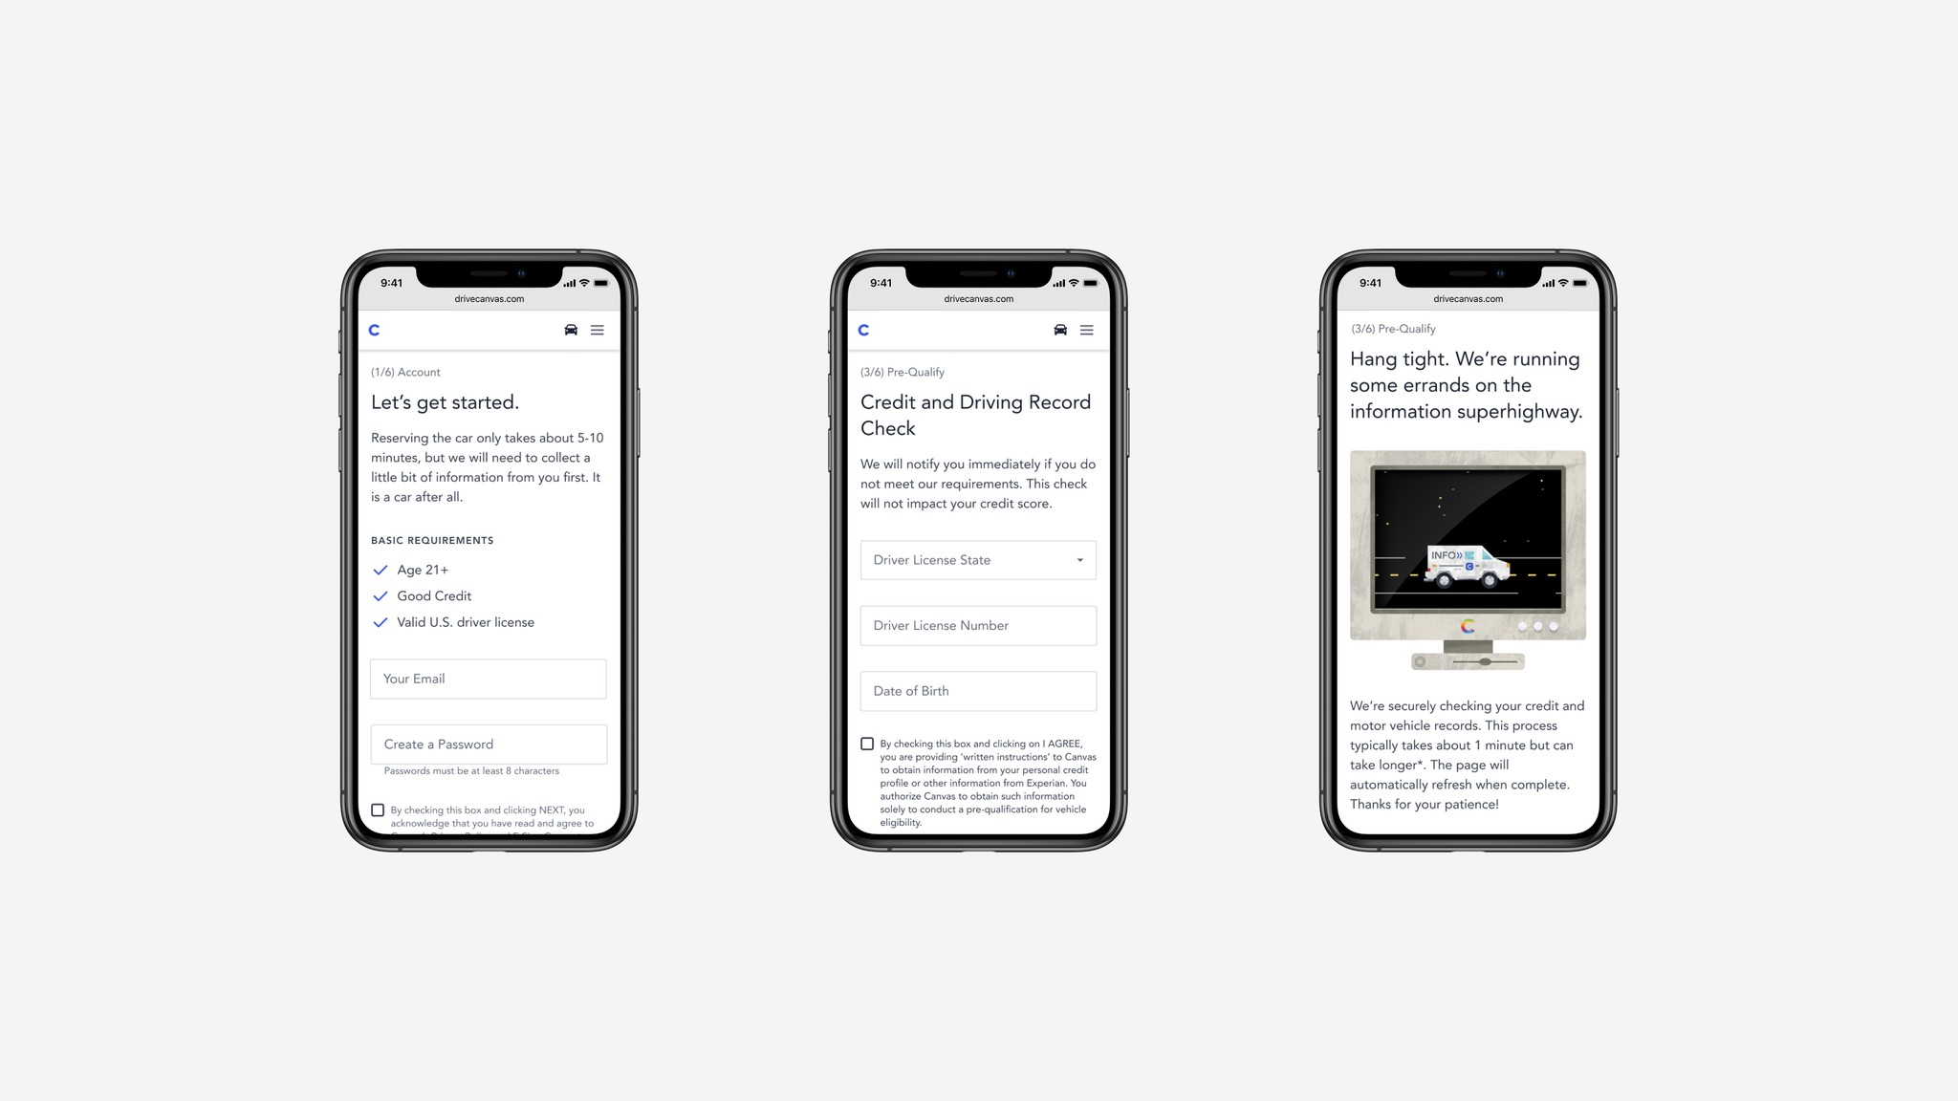This screenshot has width=1958, height=1101.
Task: Click 'Create a Password' button field
Action: [489, 744]
